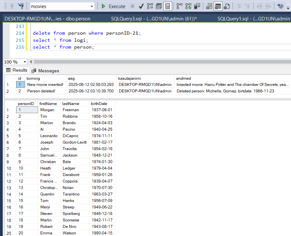Comment out the selected lines

[239, 6]
